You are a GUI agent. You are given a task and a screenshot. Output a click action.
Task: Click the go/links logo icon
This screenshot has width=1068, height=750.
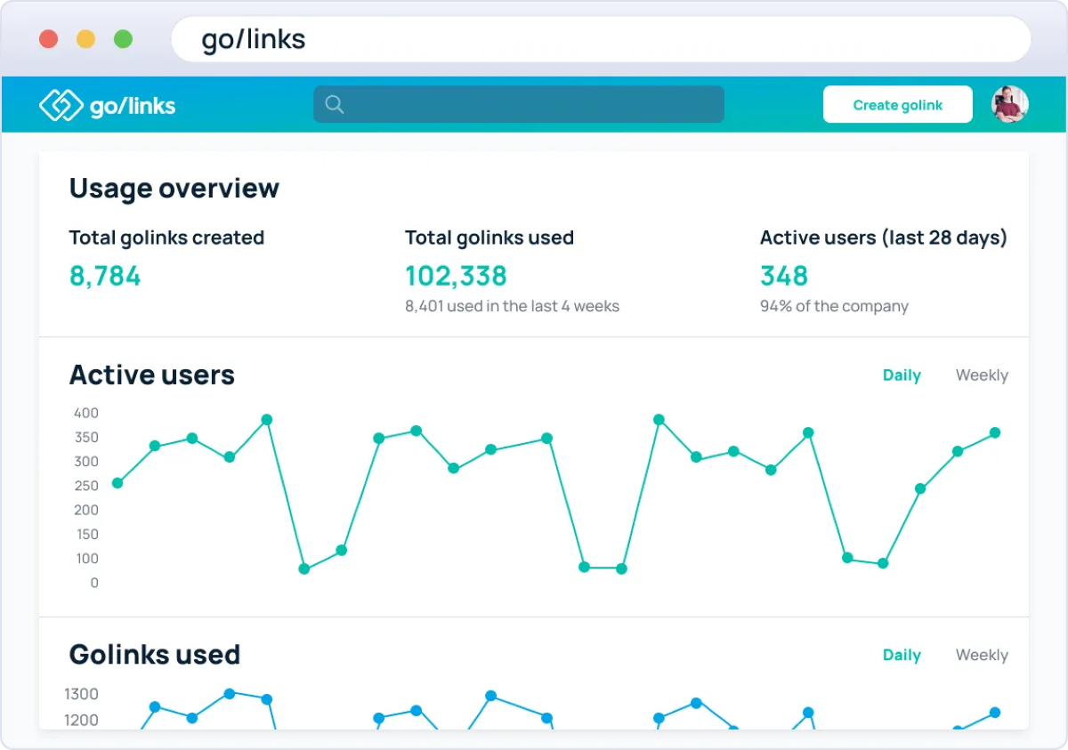tap(61, 105)
